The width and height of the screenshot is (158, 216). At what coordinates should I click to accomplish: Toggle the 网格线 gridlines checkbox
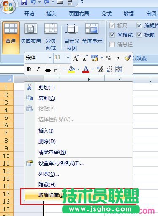[x=112, y=35]
